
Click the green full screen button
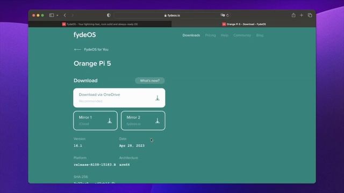click(42, 16)
